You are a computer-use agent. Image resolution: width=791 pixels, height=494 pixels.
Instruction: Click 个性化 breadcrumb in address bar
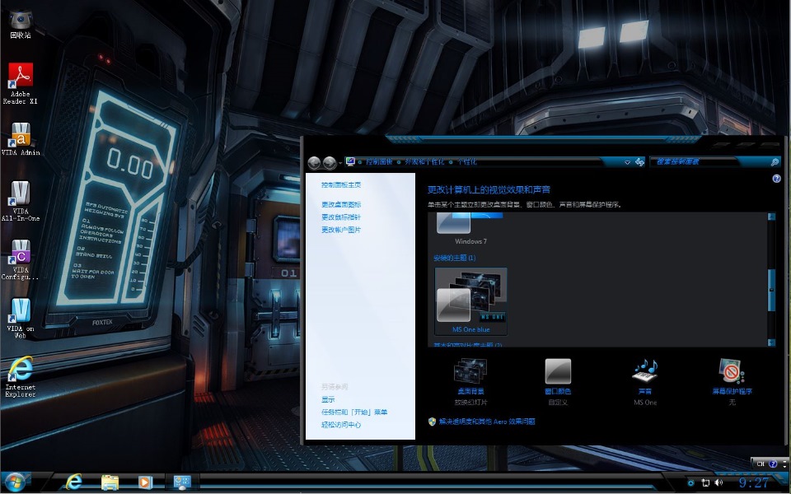coord(466,162)
